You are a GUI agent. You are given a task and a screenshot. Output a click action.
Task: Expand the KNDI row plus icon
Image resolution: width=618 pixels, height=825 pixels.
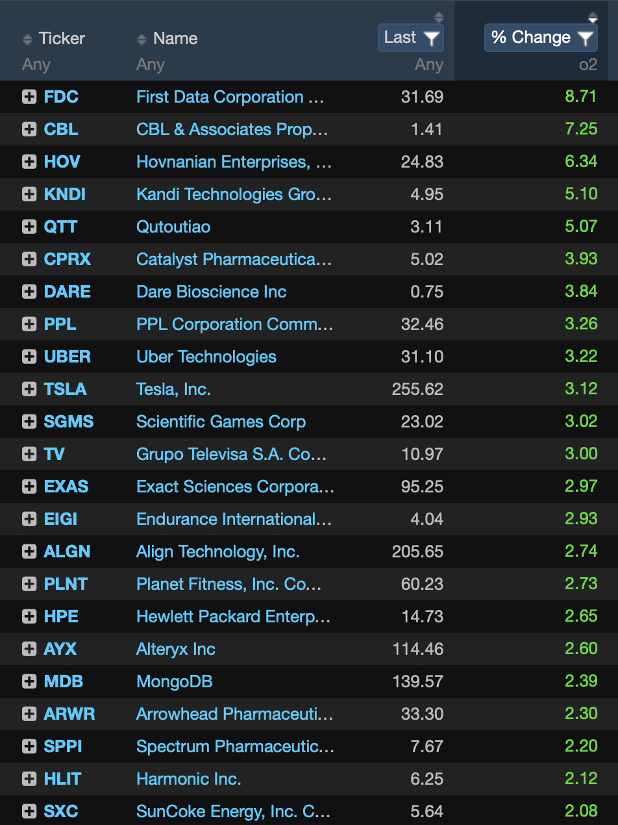29,194
